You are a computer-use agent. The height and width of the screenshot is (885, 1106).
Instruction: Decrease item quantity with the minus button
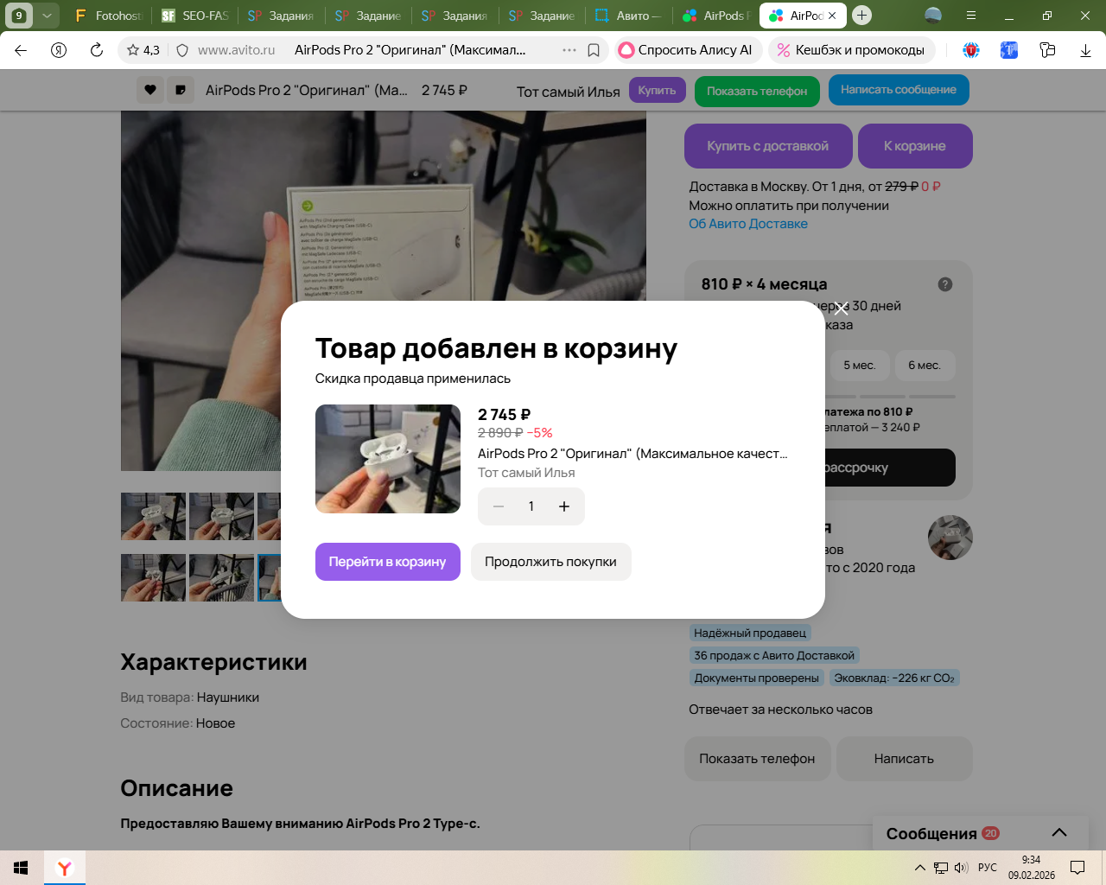(499, 506)
